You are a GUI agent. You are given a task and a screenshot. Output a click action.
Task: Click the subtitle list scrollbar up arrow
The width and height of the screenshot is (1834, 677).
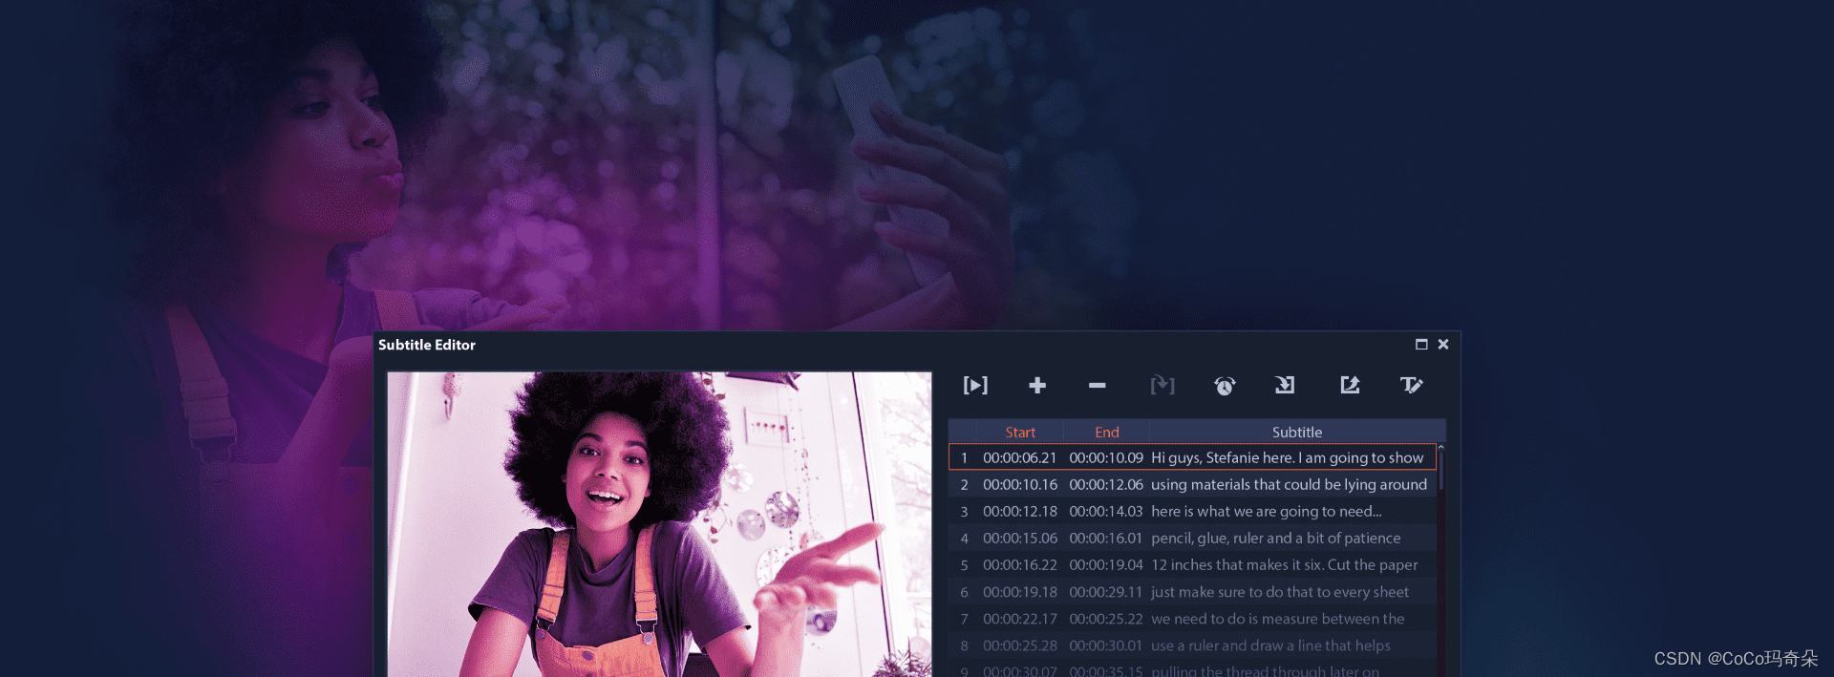coord(1440,448)
